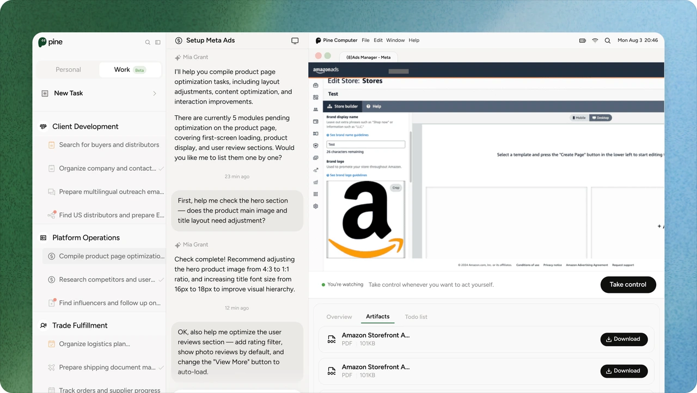Switch to the Personal tab
697x393 pixels.
[68, 70]
